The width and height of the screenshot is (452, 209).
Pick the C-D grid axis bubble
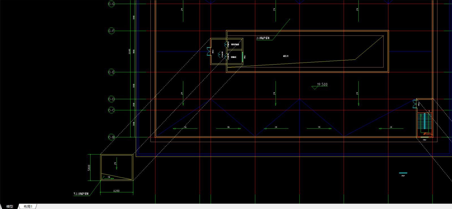coord(111,99)
